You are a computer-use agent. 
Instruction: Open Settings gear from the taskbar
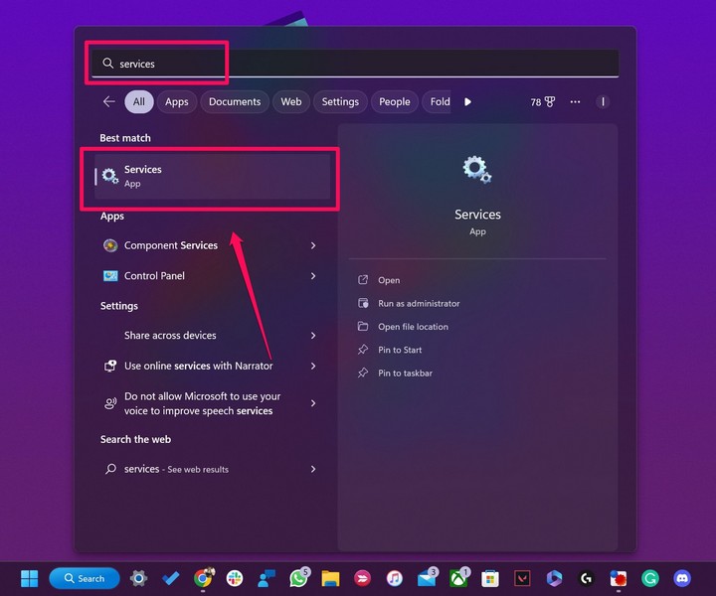138,579
